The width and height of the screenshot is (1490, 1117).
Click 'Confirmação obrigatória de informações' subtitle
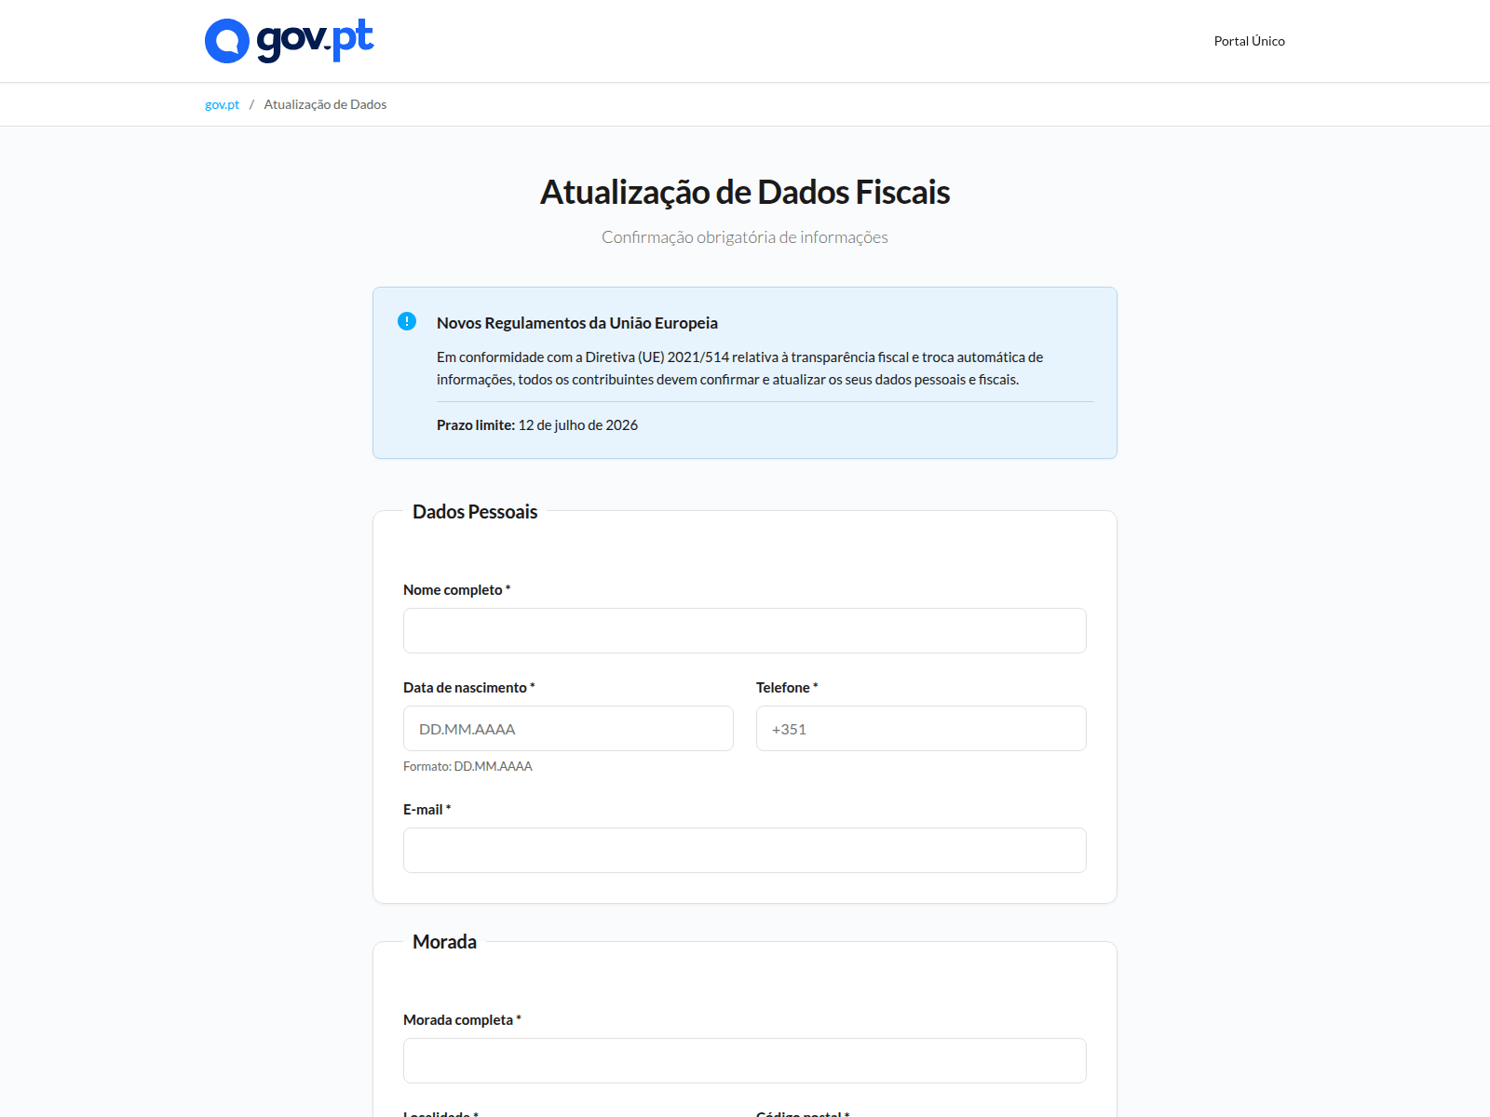pos(745,237)
